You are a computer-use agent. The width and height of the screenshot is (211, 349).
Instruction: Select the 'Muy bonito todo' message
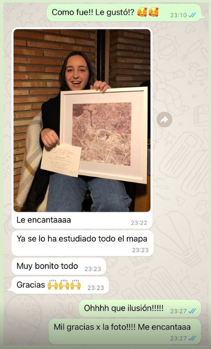pos(59,266)
